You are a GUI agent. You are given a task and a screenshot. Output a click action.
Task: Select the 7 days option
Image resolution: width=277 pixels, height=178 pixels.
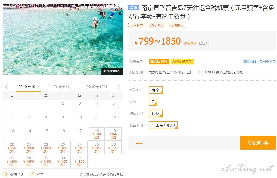click(153, 102)
